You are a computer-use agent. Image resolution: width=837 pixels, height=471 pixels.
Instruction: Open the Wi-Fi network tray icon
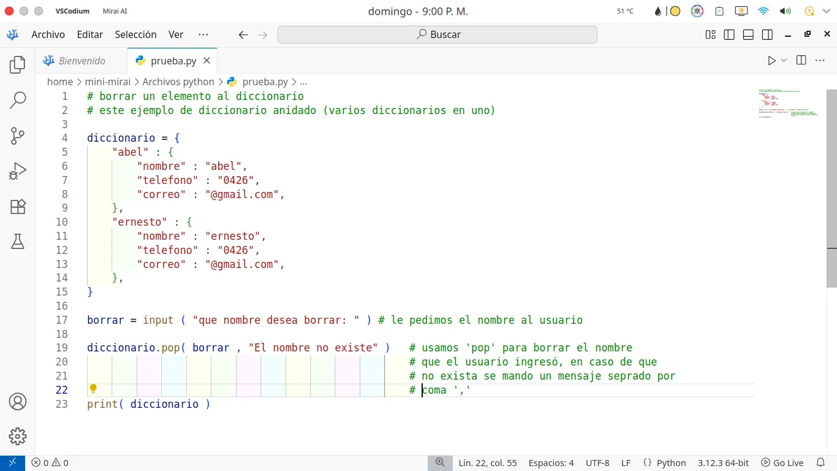click(x=763, y=11)
